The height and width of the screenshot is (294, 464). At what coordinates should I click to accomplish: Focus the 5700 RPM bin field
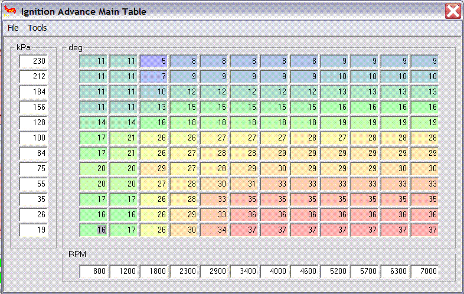(365, 272)
